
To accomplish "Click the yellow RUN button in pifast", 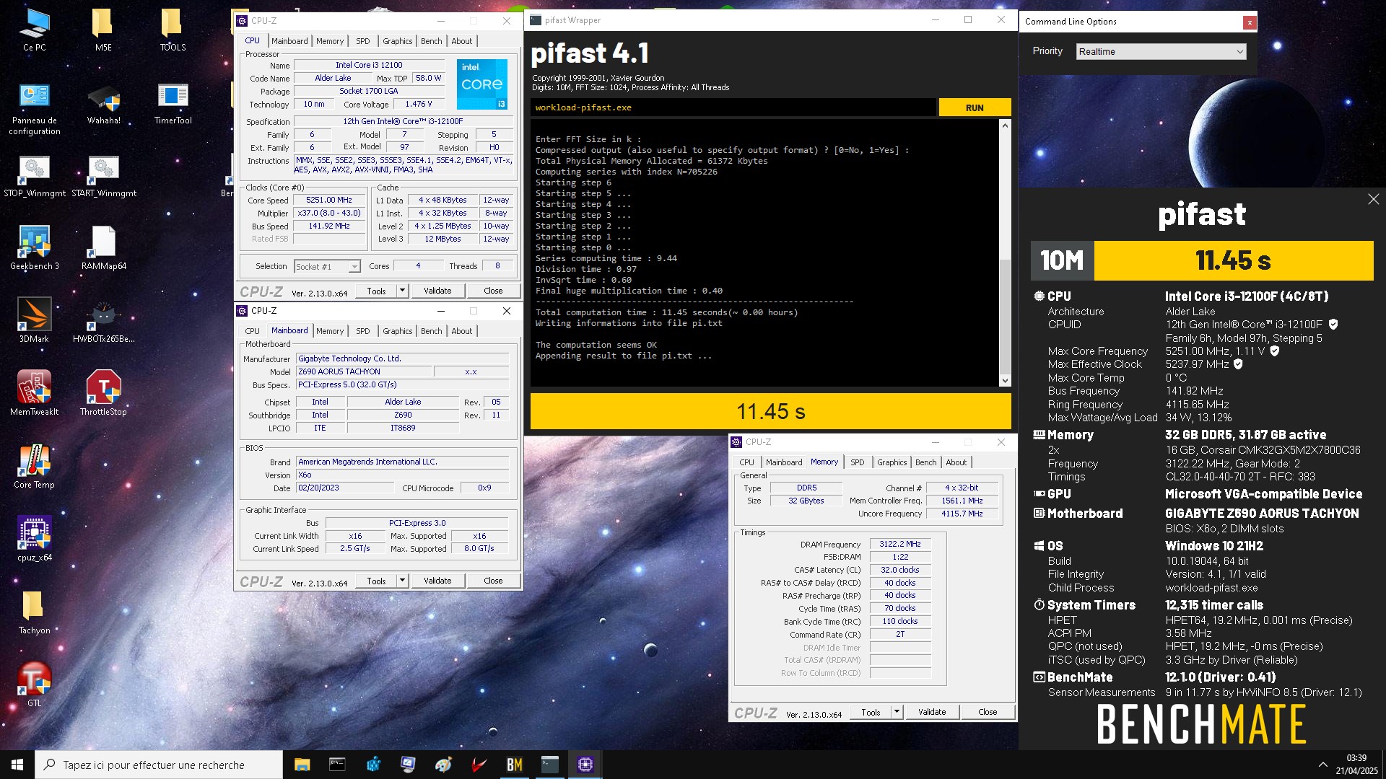I will pos(975,107).
